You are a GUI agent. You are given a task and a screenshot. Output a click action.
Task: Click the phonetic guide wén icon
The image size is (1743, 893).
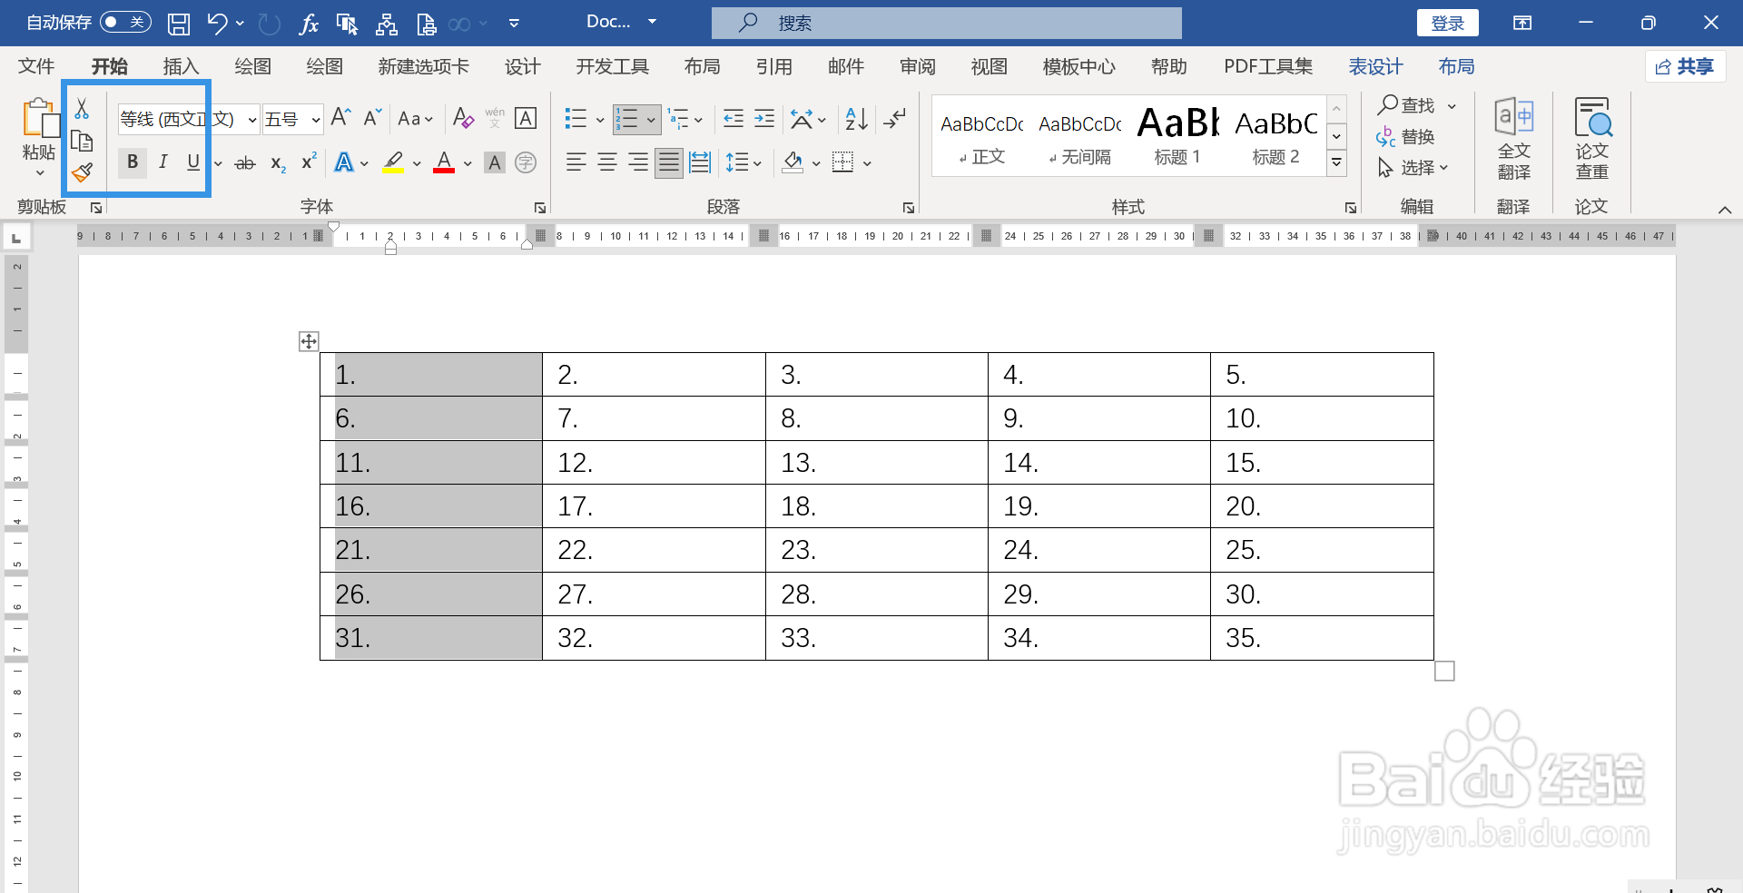495,118
